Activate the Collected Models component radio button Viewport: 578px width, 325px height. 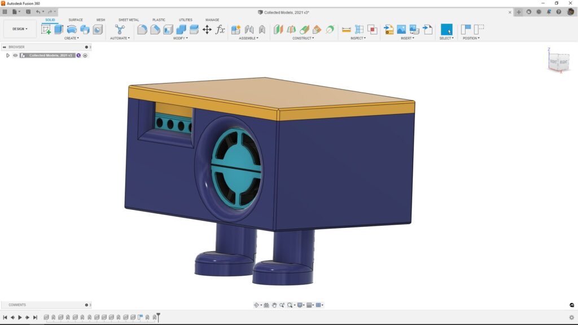point(85,56)
